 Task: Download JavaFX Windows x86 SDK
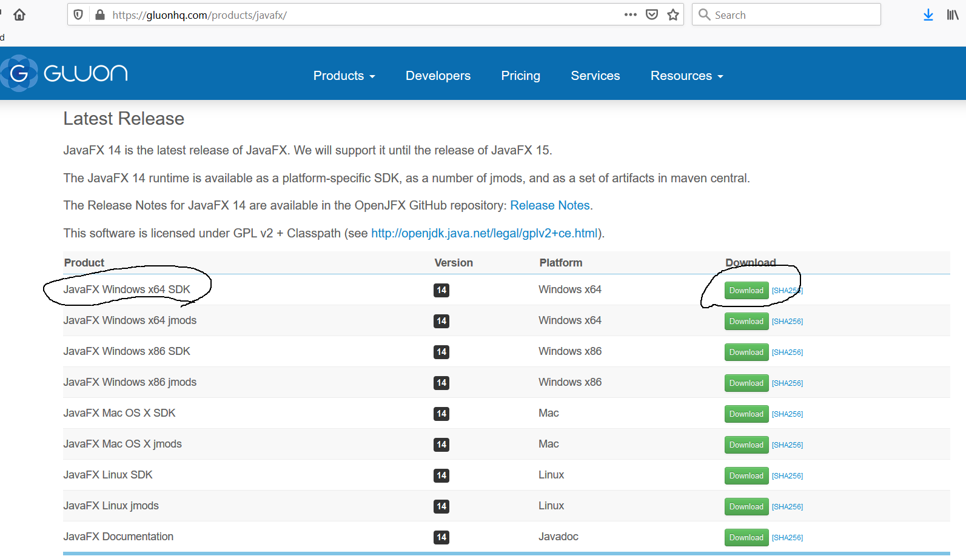[x=746, y=352]
